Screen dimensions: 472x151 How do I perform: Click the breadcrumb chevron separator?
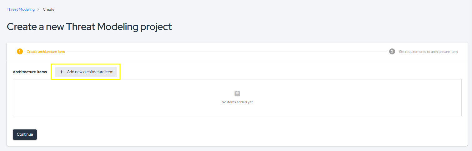[x=38, y=9]
